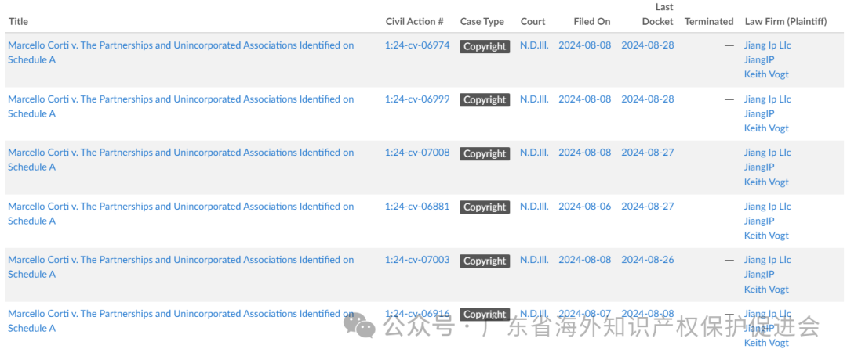Open Keith Vogt in 1:24-cv-06916 row

(766, 343)
